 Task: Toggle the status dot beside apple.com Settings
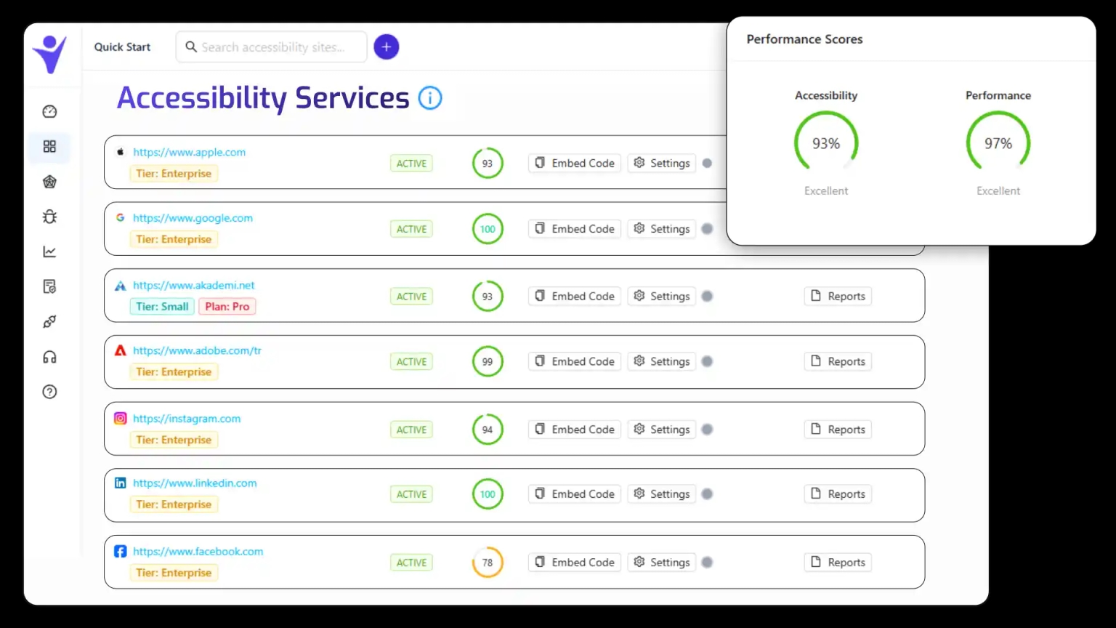pos(706,163)
